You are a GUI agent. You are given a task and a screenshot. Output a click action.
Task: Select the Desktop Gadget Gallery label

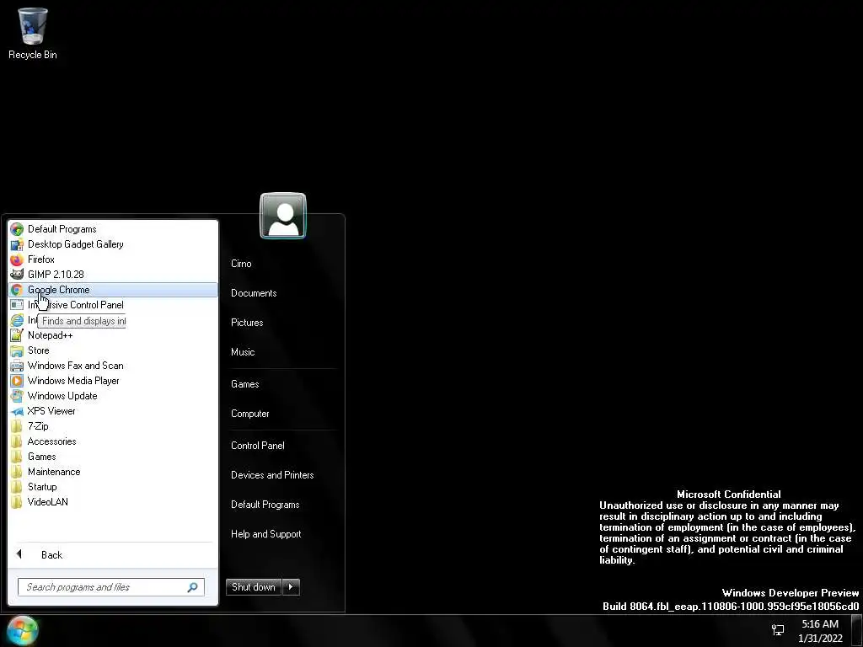76,244
